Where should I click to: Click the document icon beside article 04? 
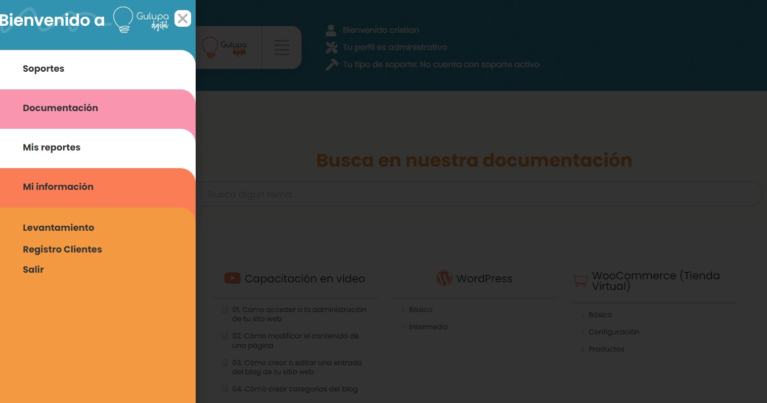(x=225, y=389)
